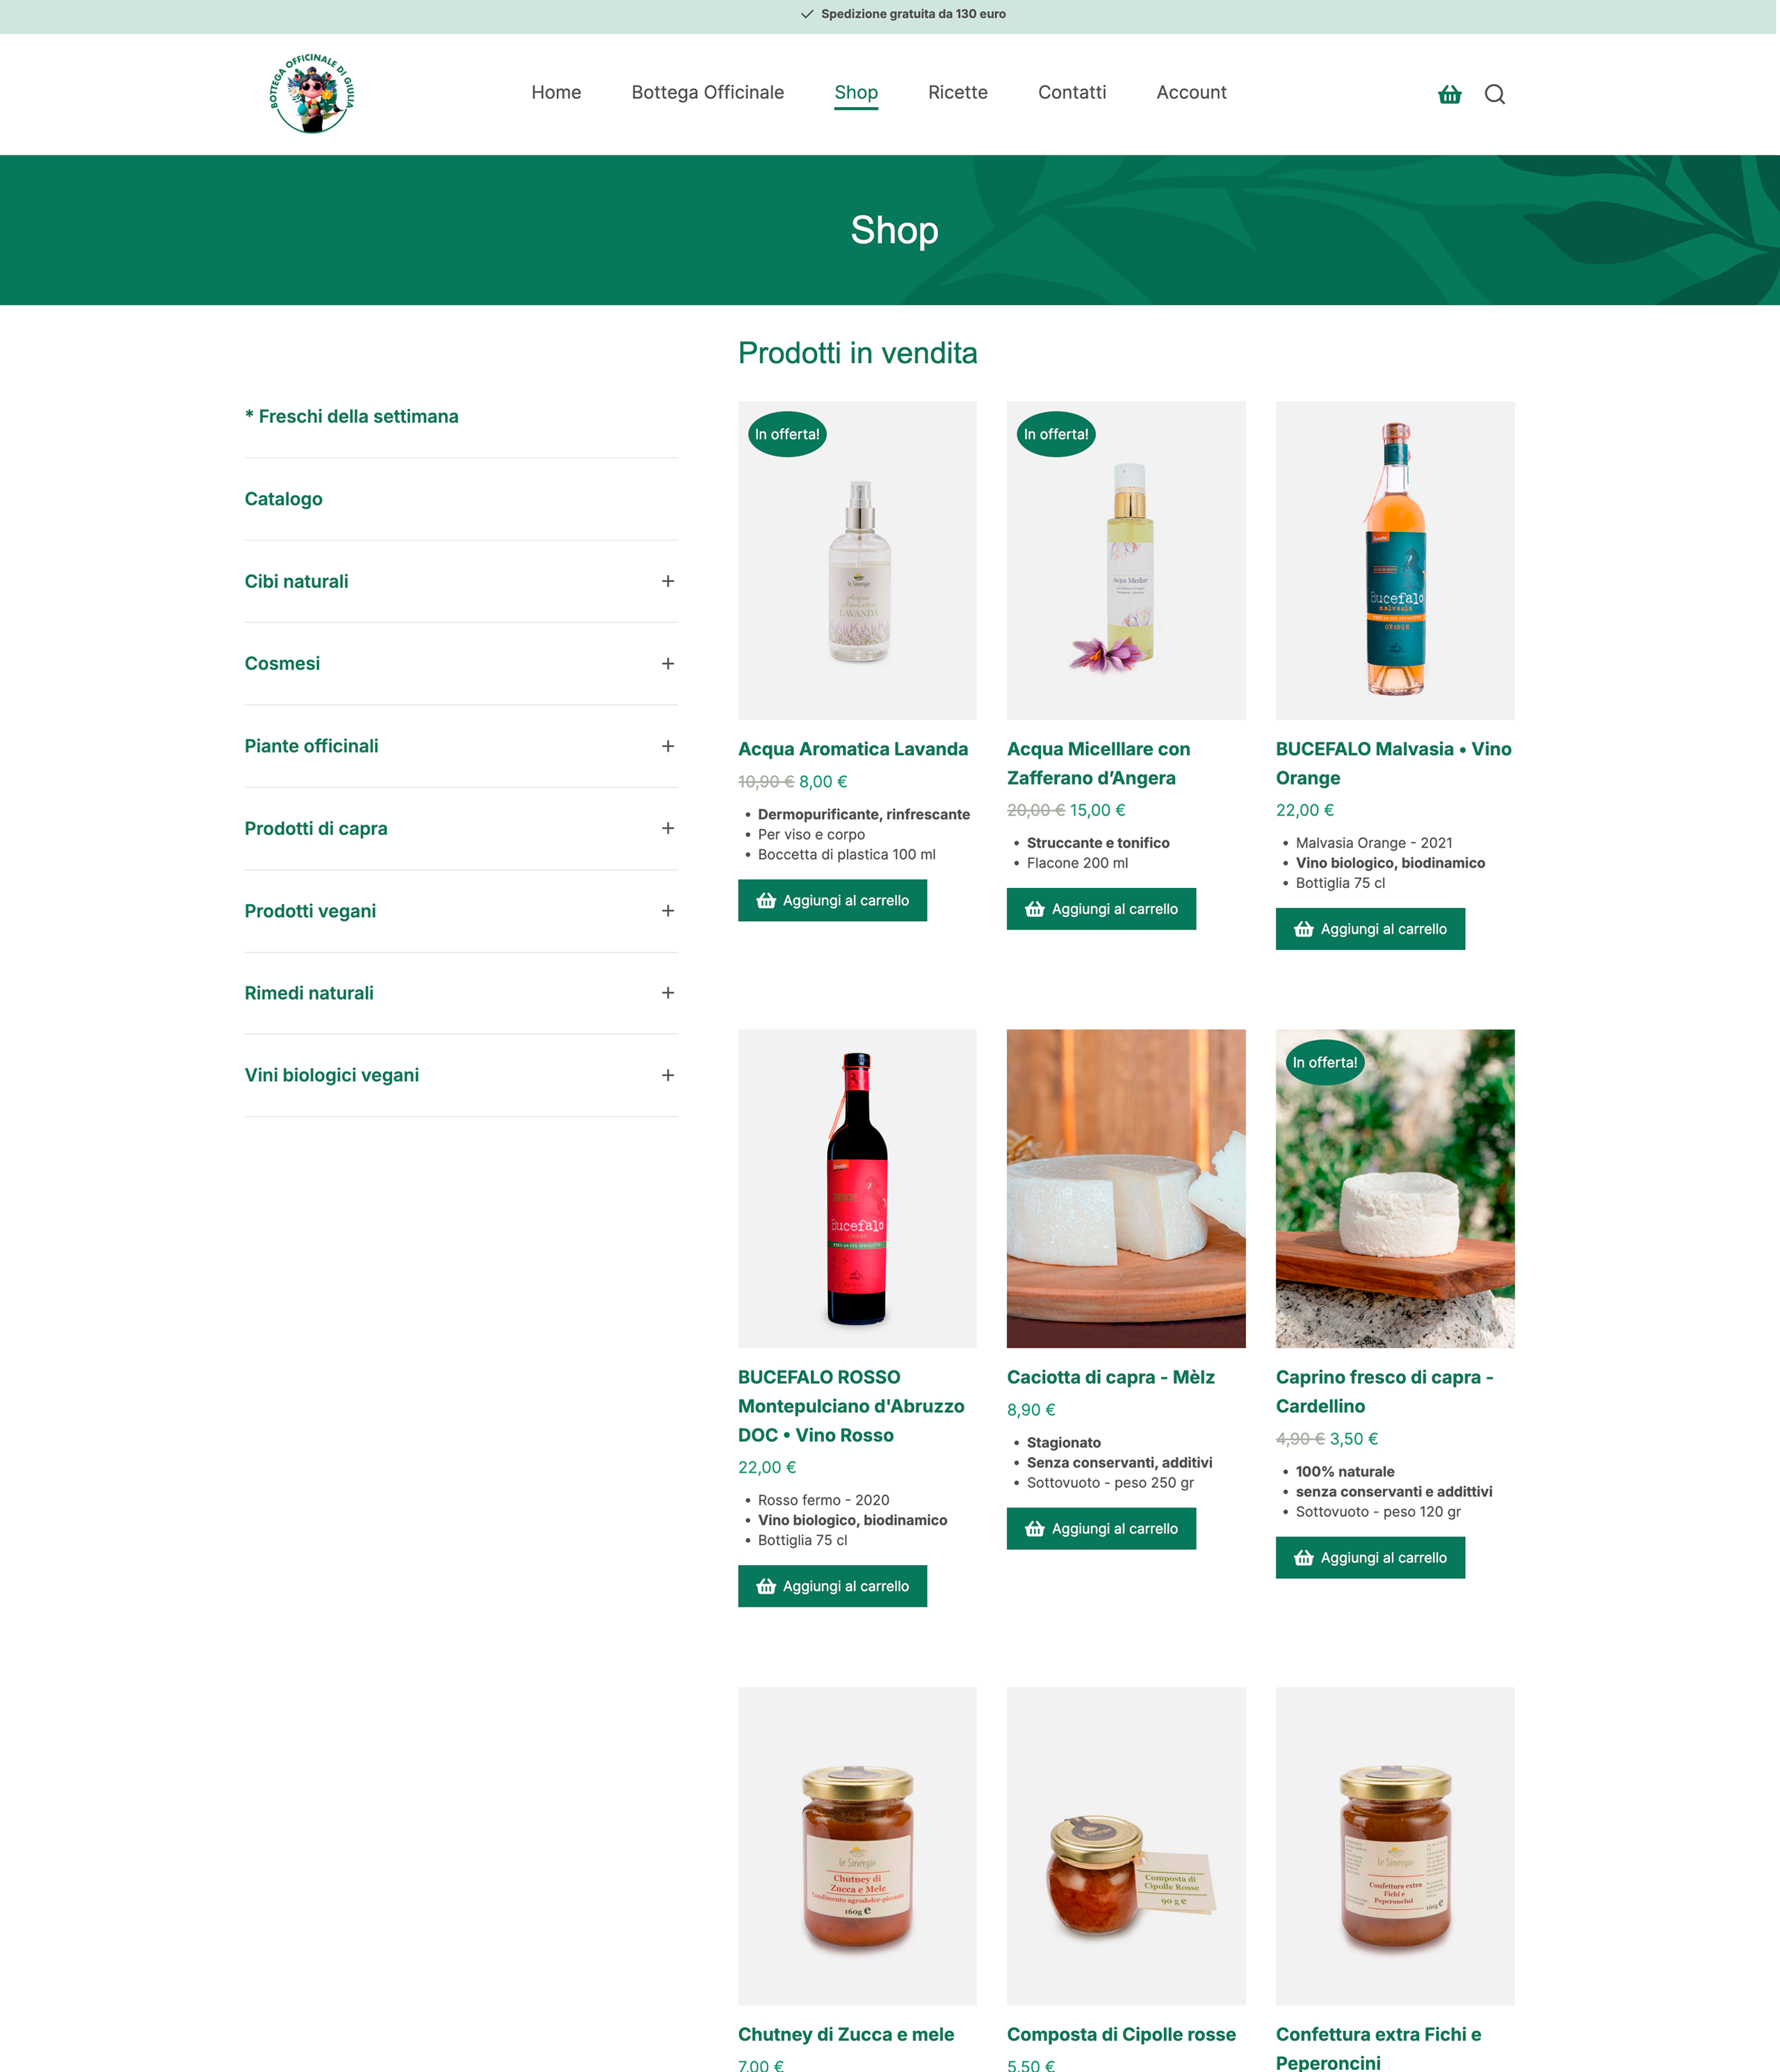Viewport: 1780px width, 2072px height.
Task: Add BUCEFALO Malvasia Orange wine to cart
Action: [x=1370, y=929]
